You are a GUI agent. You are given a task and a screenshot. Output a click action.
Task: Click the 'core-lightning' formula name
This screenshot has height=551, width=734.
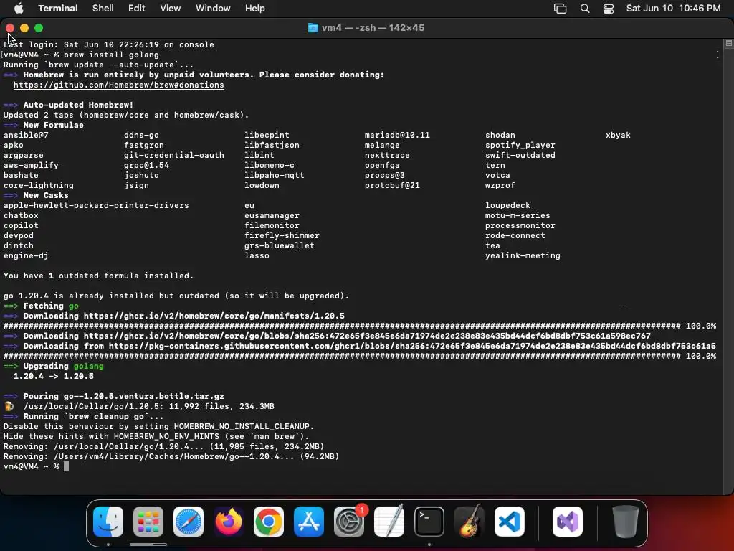pyautogui.click(x=39, y=185)
